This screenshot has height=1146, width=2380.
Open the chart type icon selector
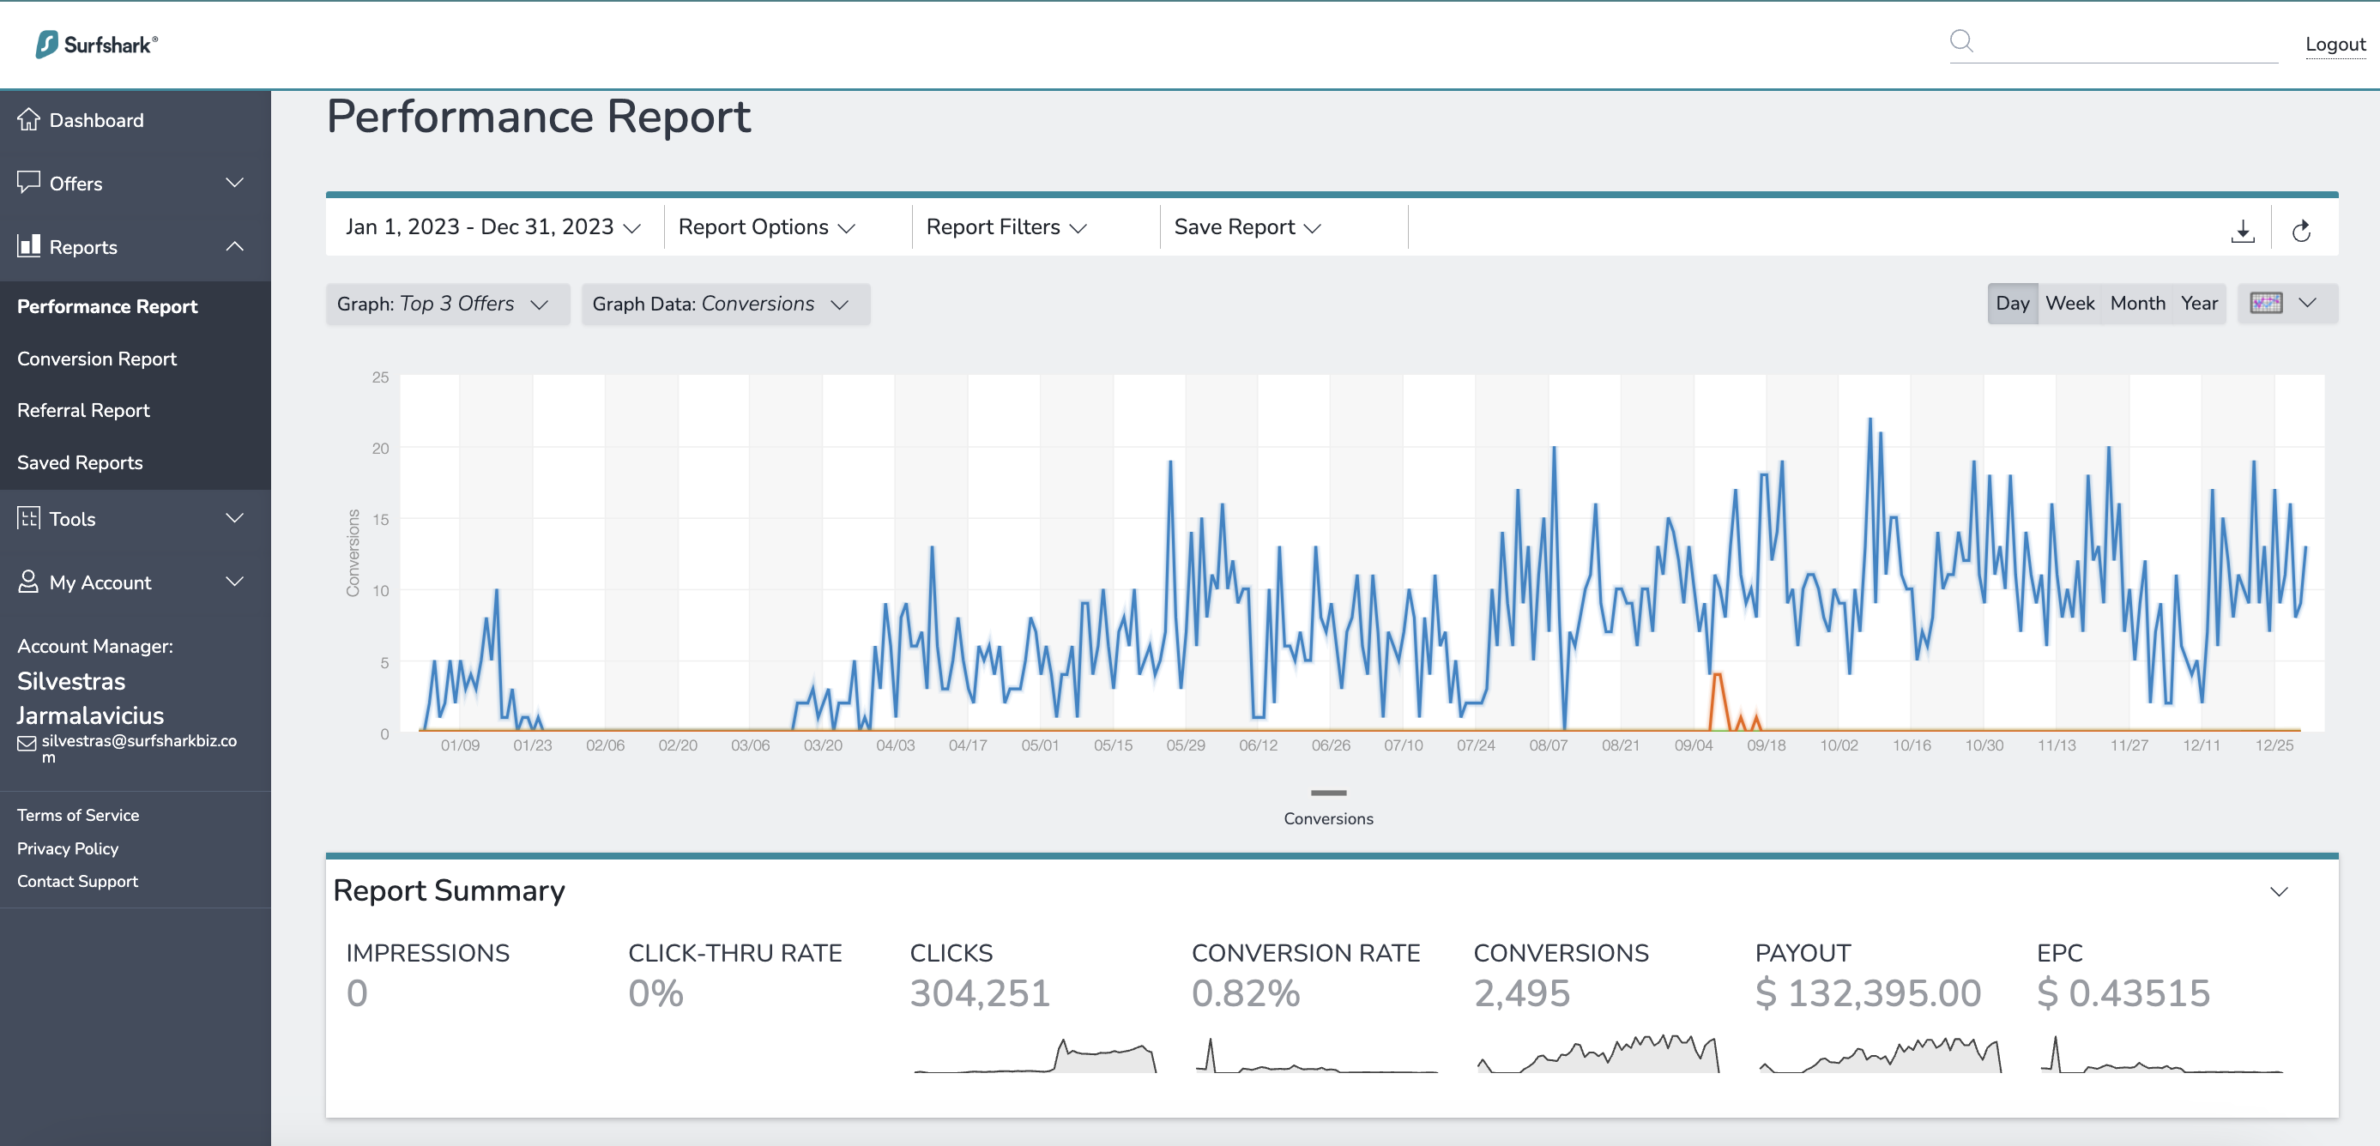click(2287, 303)
